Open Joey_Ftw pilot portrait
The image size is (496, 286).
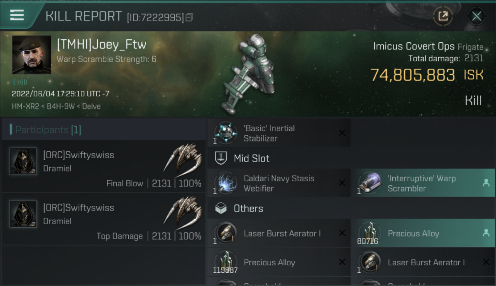click(x=32, y=55)
